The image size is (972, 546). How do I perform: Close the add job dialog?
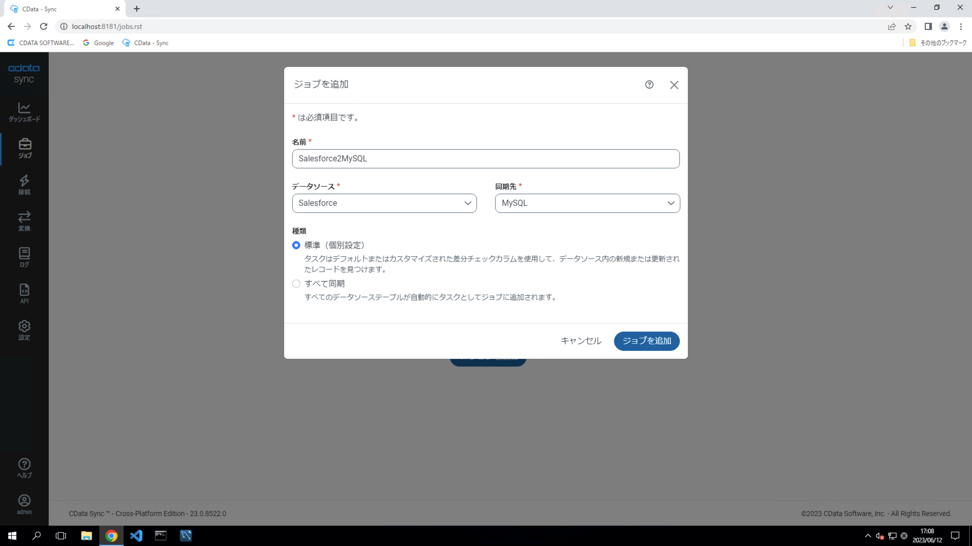pos(674,85)
